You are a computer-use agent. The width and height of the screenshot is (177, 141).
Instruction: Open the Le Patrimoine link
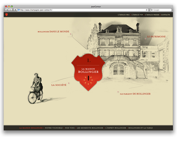click(156, 36)
